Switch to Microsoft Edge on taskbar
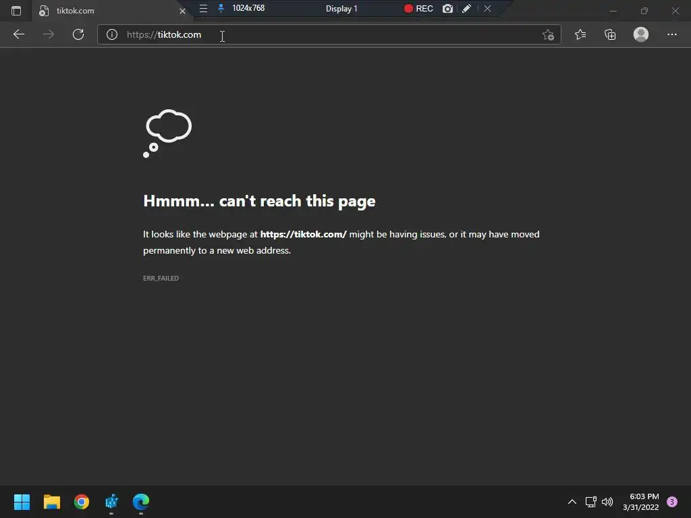The image size is (691, 518). (x=141, y=502)
